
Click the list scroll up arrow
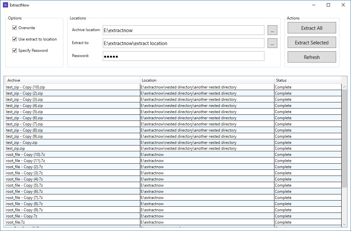pyautogui.click(x=344, y=87)
